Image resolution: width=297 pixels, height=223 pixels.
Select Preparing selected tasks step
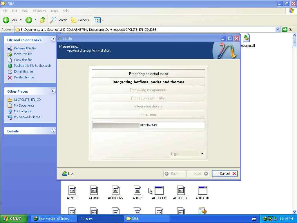pos(148,73)
